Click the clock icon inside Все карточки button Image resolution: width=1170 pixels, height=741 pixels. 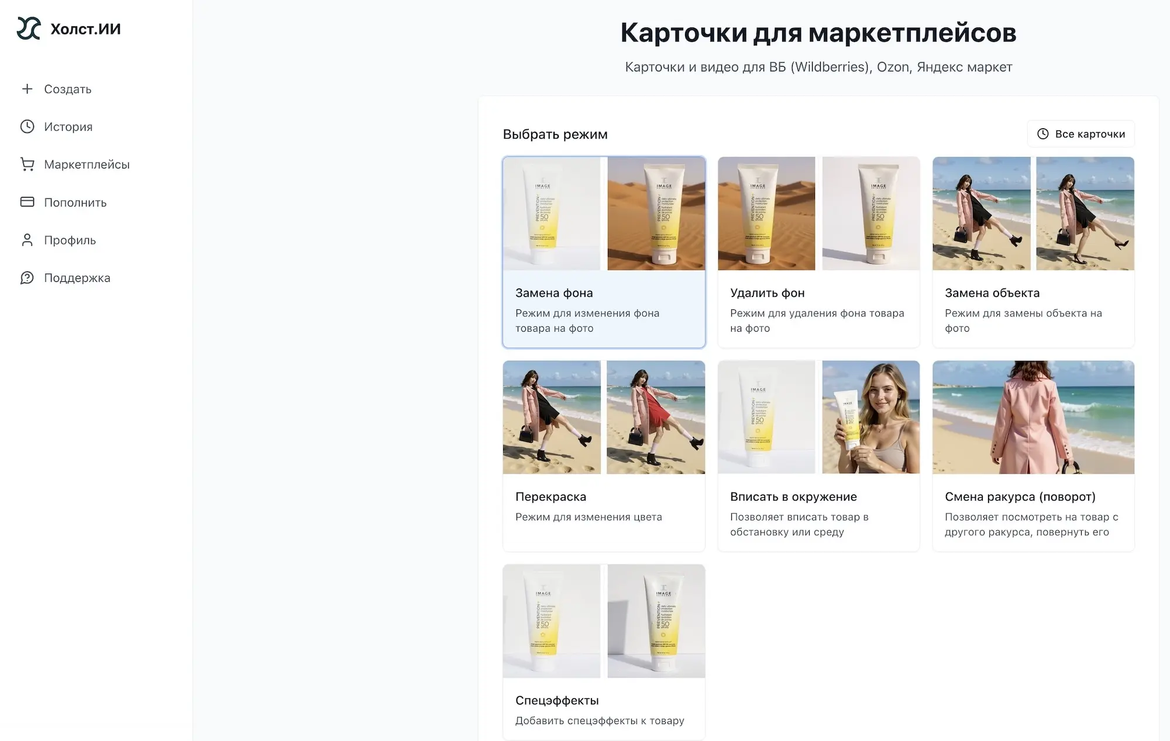pyautogui.click(x=1042, y=133)
